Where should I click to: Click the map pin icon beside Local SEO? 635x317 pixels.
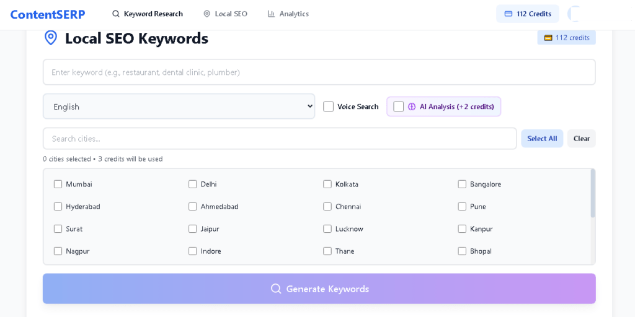(207, 14)
